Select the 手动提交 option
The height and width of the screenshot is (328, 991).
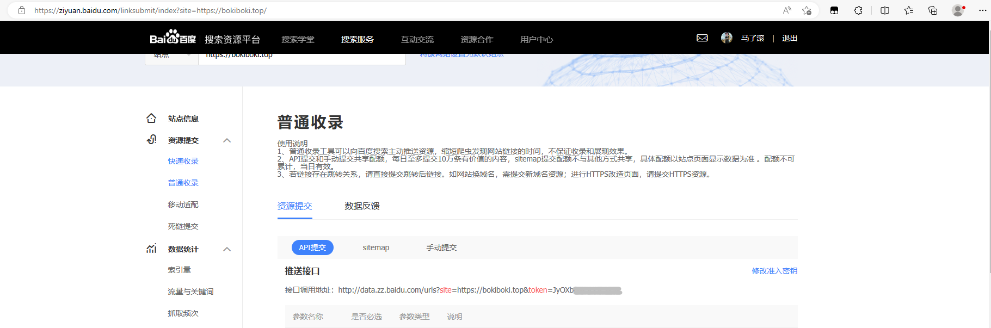441,247
